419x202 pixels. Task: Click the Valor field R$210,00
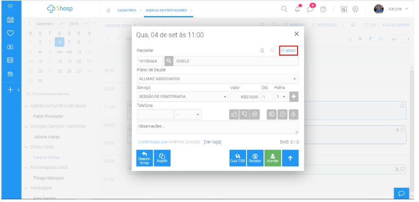click(245, 96)
